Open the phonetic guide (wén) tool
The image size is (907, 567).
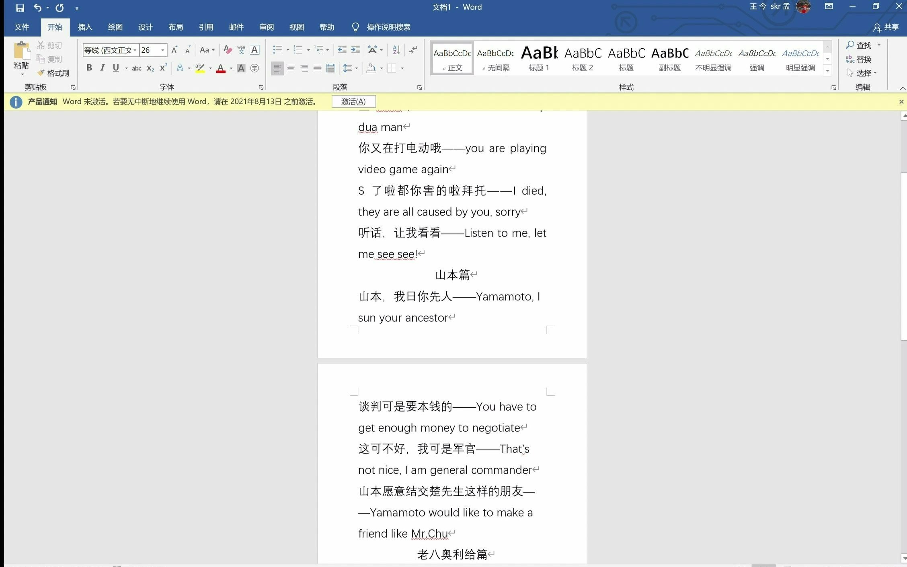[x=241, y=50]
